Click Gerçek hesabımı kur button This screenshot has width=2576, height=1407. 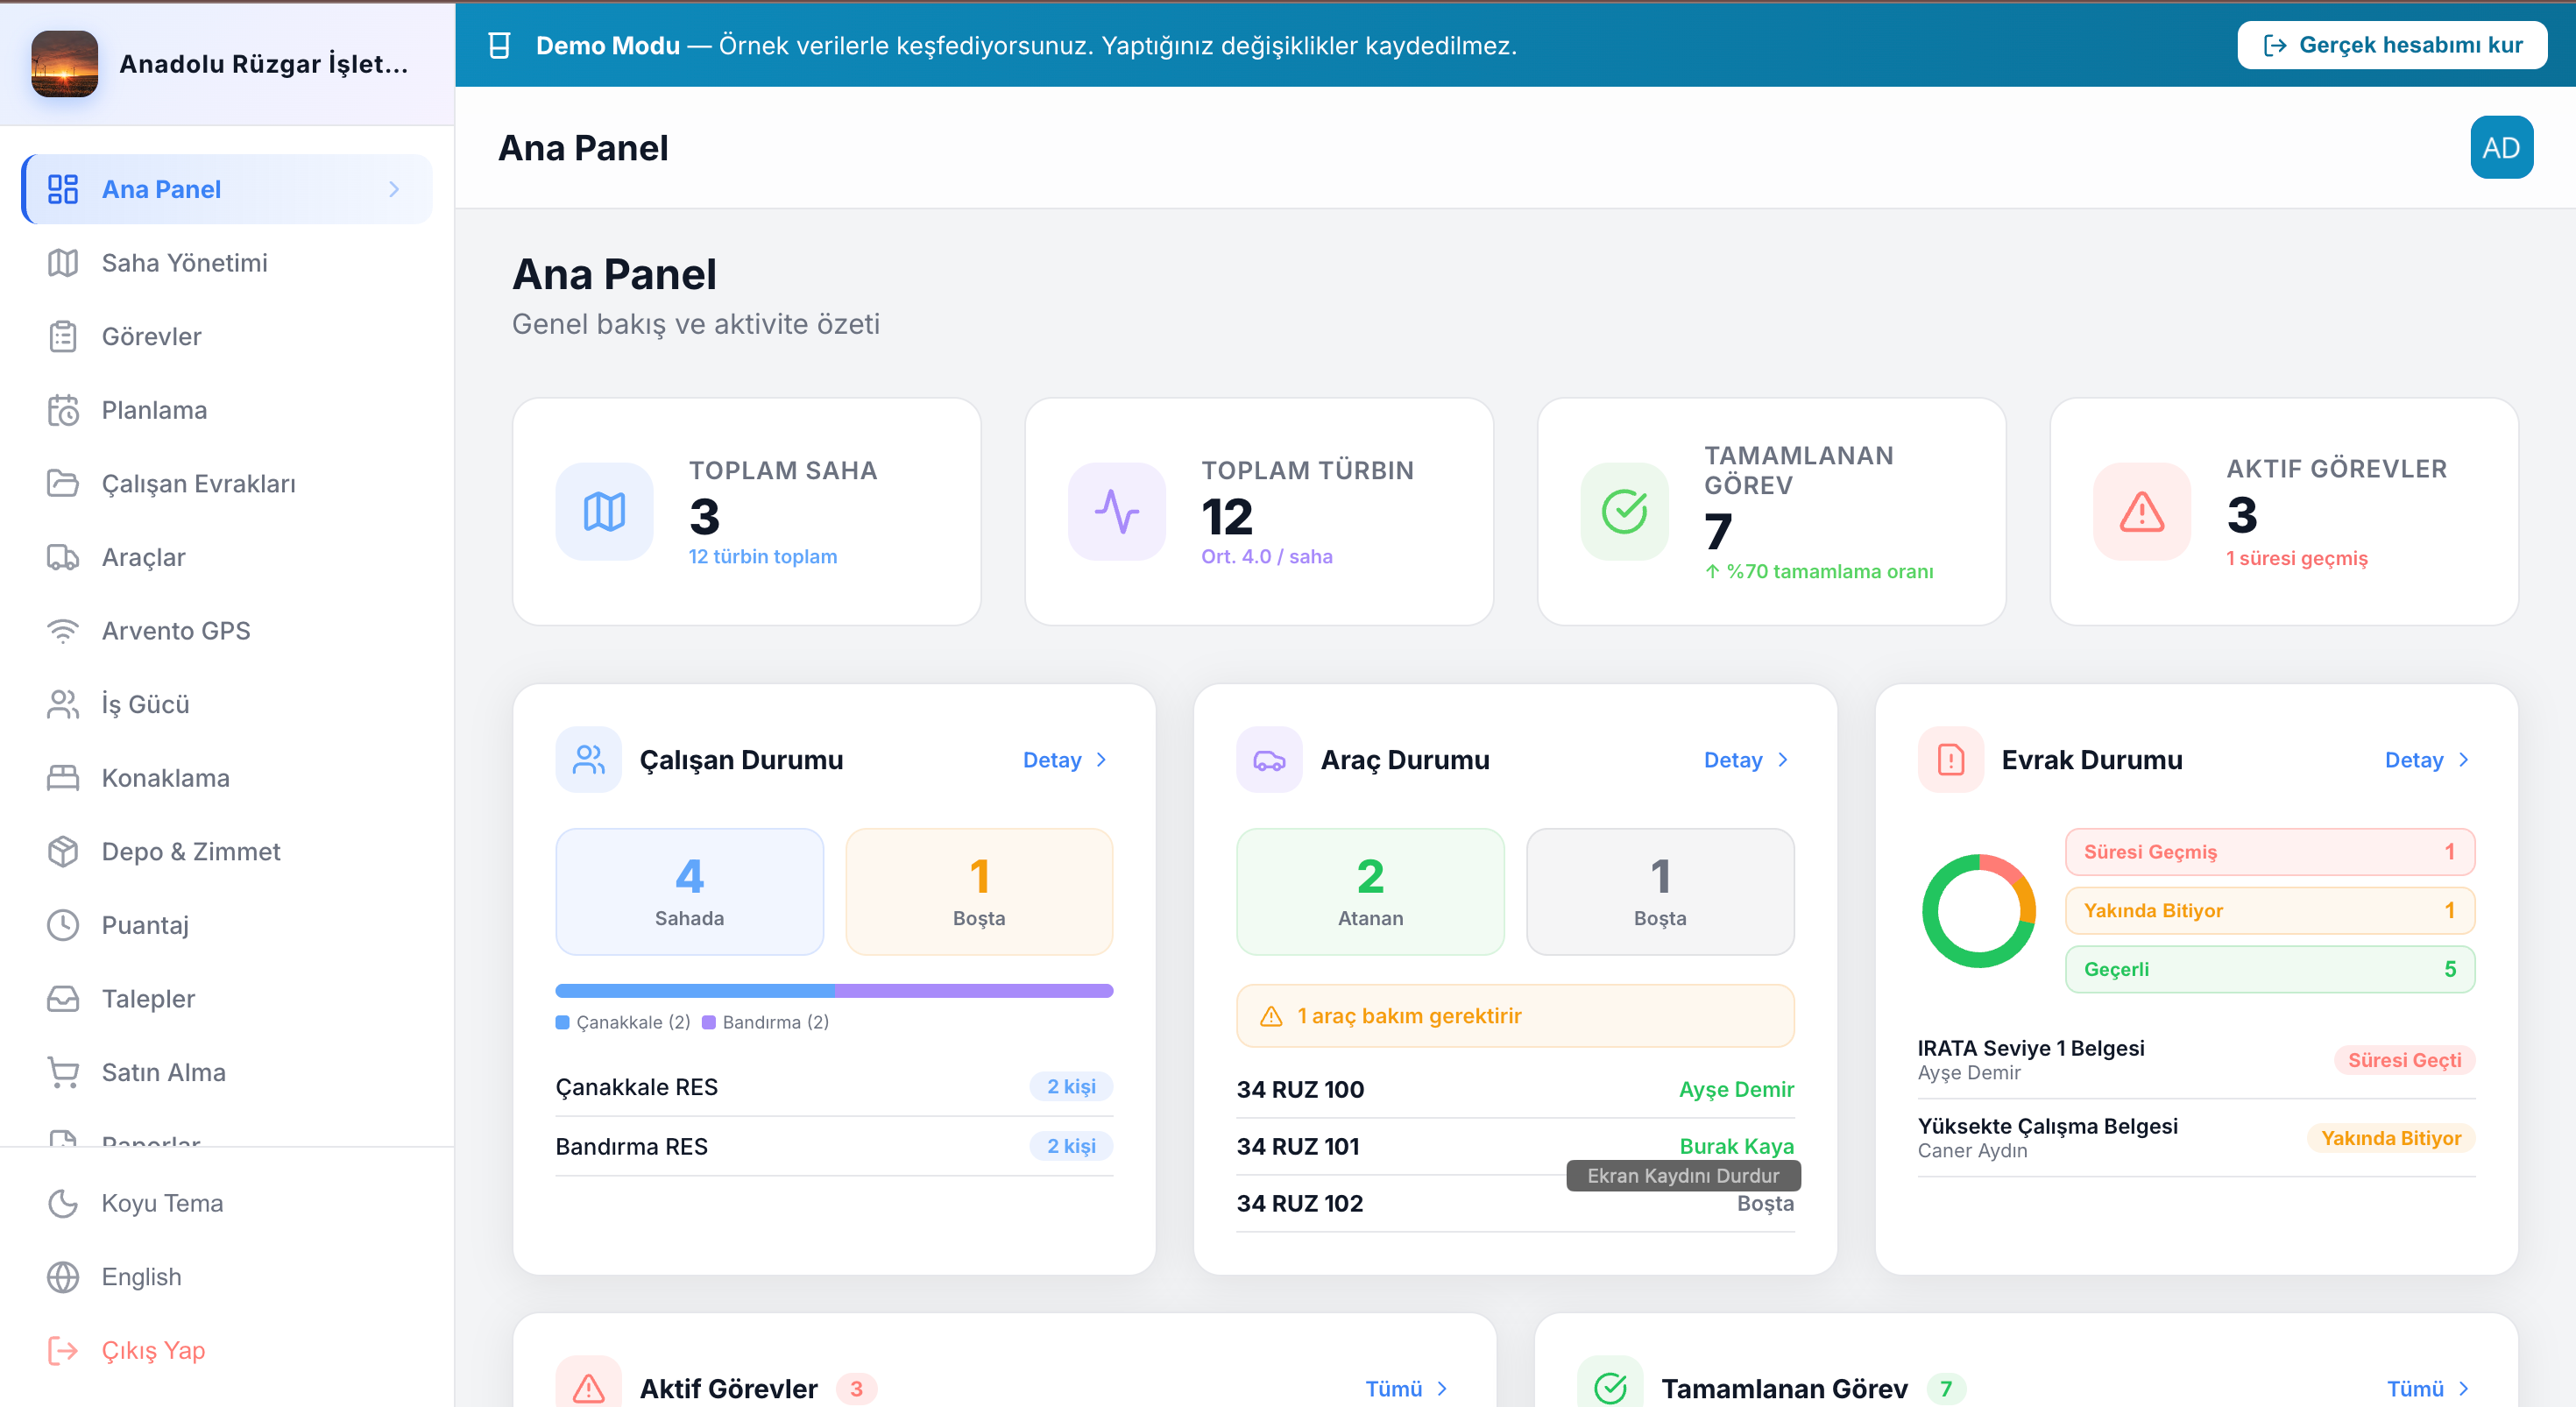[2391, 45]
